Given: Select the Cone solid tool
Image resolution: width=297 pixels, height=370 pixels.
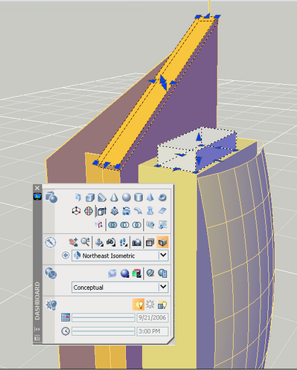Looking at the screenshot, I should (114, 198).
